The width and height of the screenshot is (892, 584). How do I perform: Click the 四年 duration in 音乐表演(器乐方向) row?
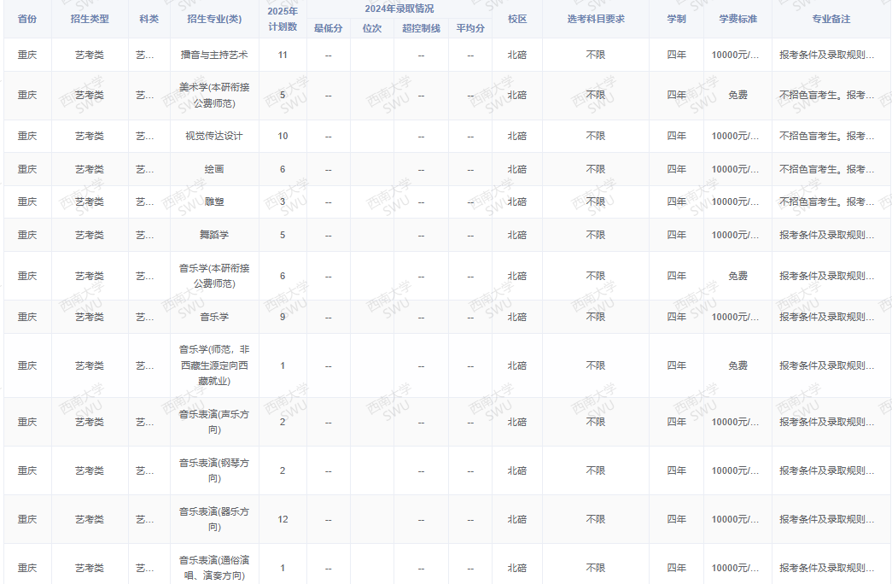point(676,519)
